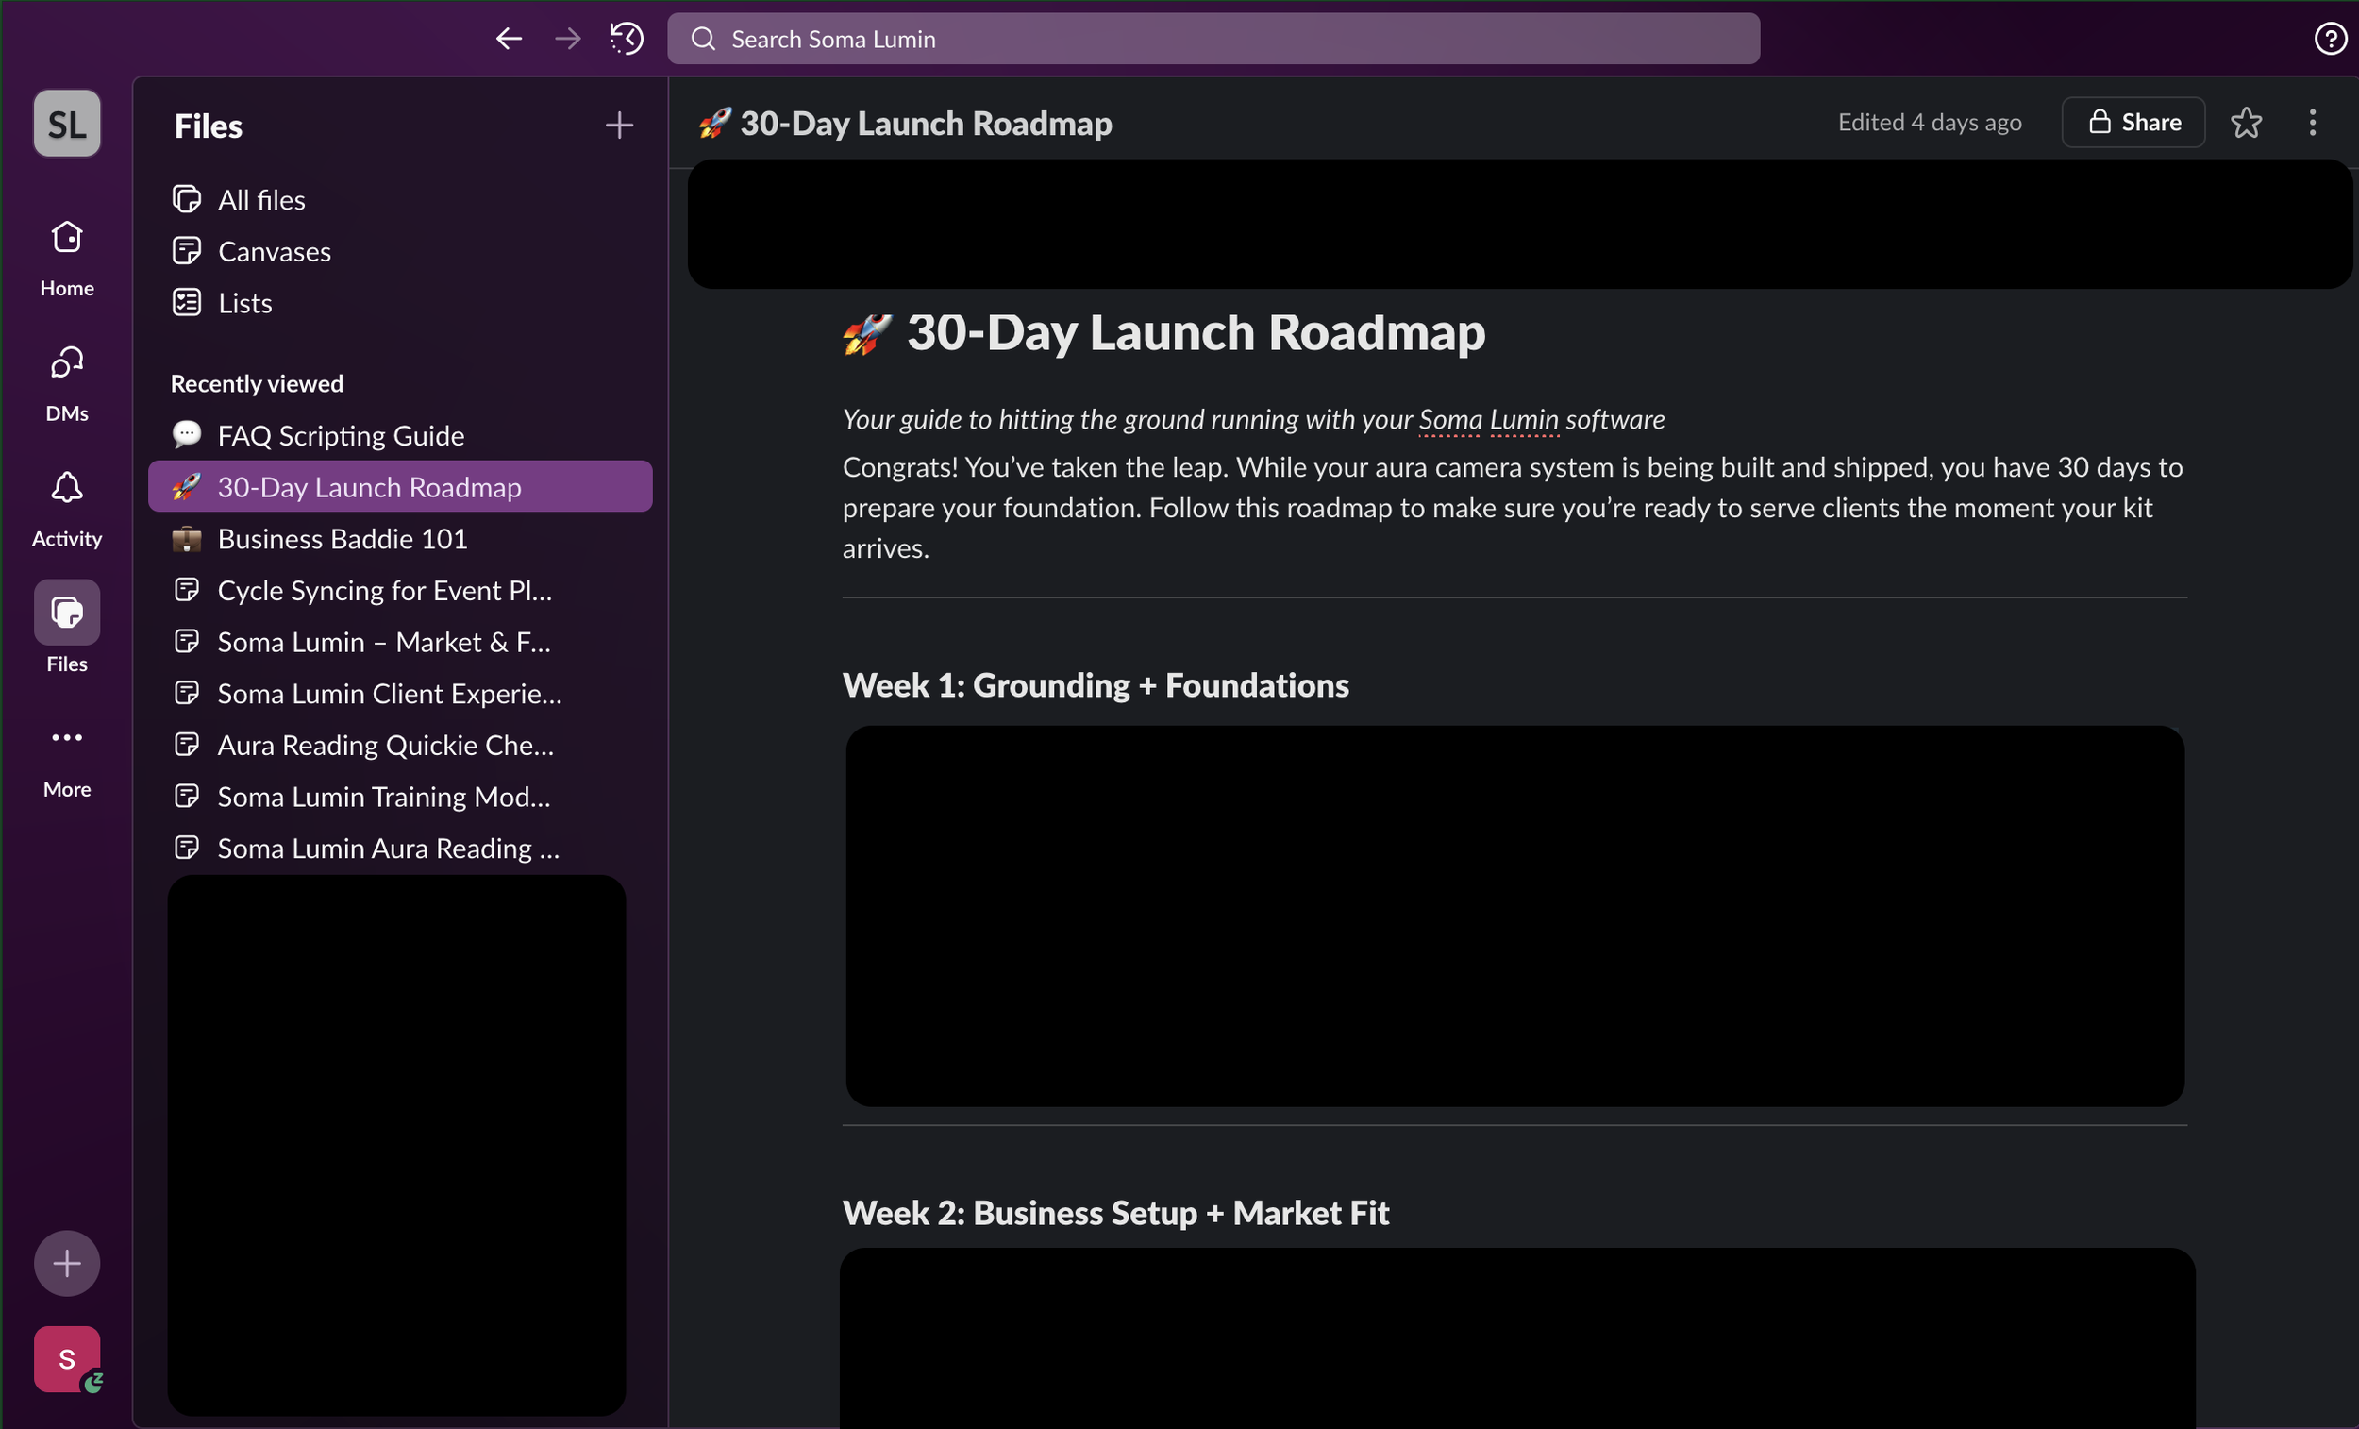2359x1429 pixels.
Task: Open Business Baddie 101 file
Action: pyautogui.click(x=342, y=538)
